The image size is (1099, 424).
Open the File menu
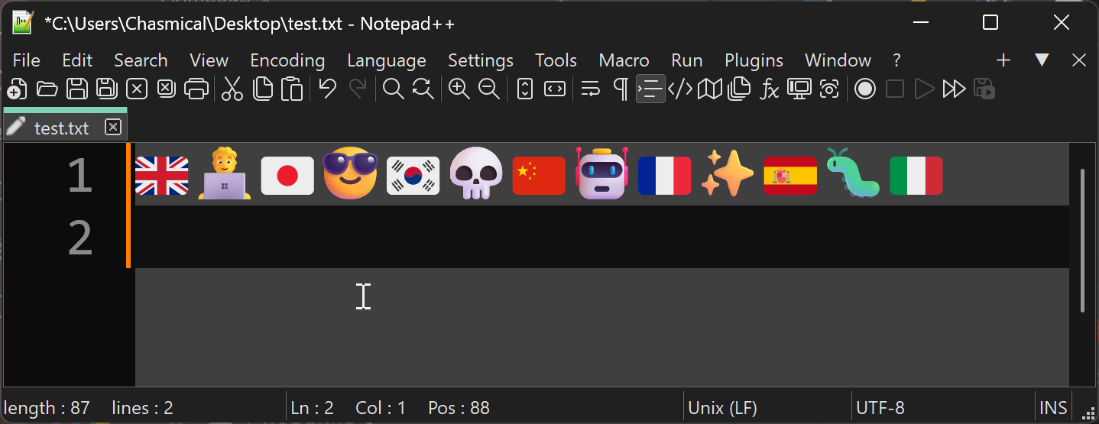point(27,60)
